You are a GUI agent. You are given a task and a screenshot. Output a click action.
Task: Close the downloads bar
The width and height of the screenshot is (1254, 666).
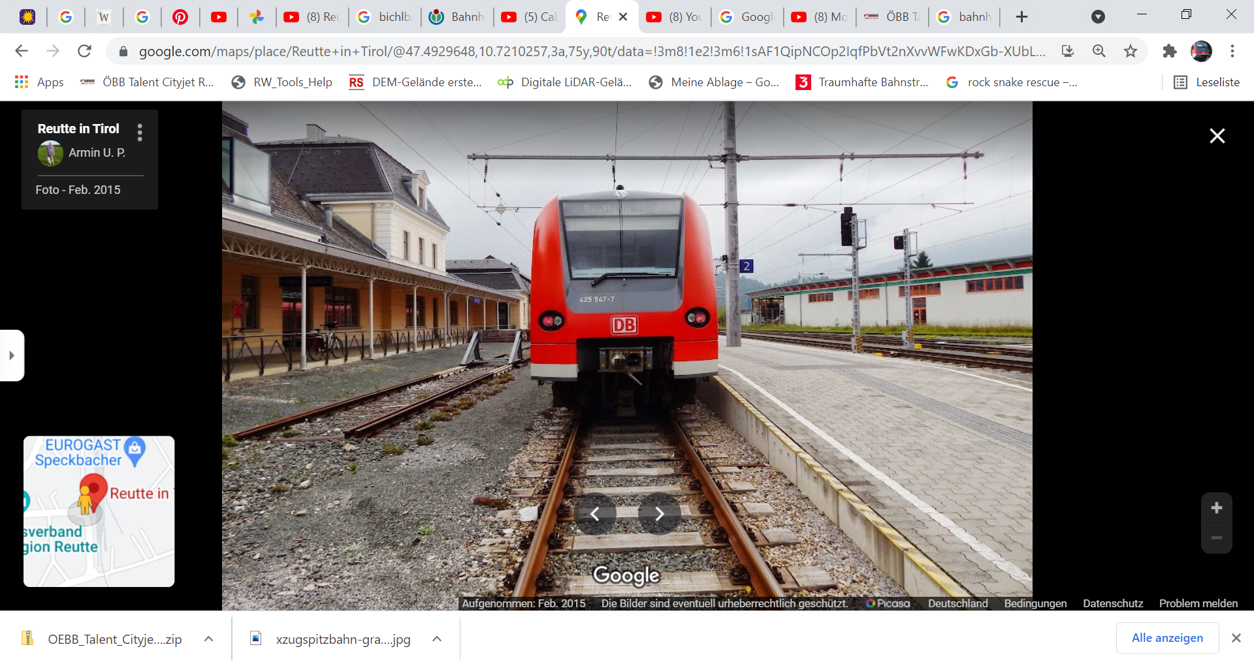click(x=1236, y=638)
